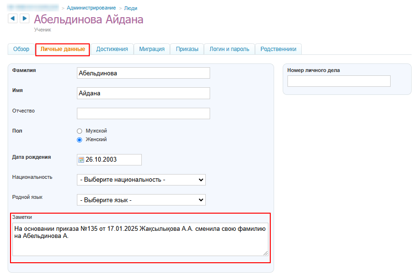Go to previous person with left arrow

click(13, 18)
